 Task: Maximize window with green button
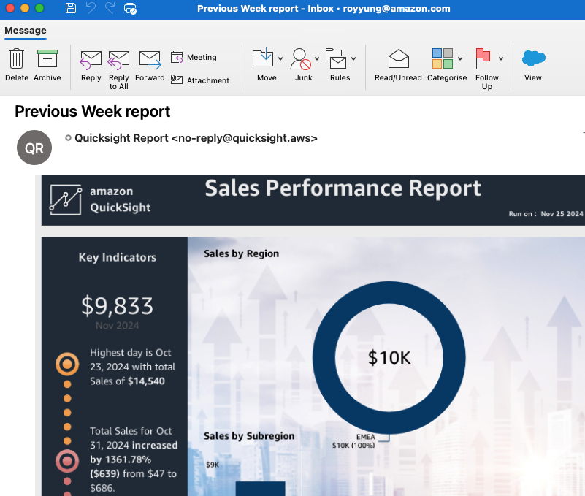[x=39, y=8]
